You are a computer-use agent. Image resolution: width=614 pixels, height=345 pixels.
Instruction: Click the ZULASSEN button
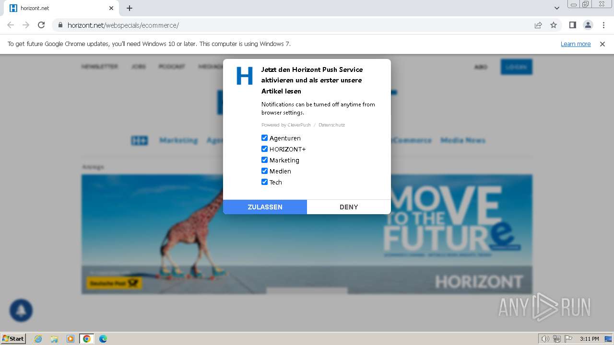(x=265, y=207)
